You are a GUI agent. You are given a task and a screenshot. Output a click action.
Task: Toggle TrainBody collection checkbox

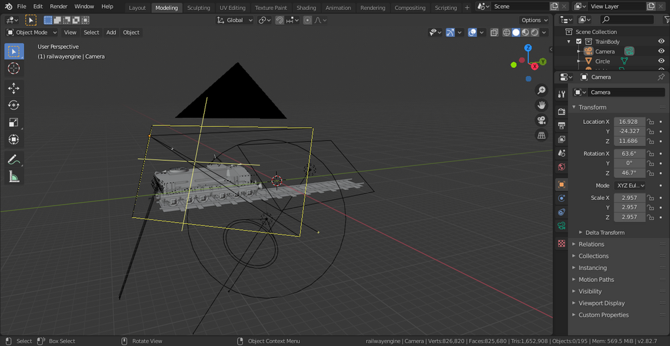[x=579, y=41]
